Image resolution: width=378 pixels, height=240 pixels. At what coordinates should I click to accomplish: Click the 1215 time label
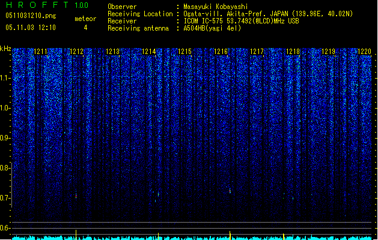(x=184, y=52)
